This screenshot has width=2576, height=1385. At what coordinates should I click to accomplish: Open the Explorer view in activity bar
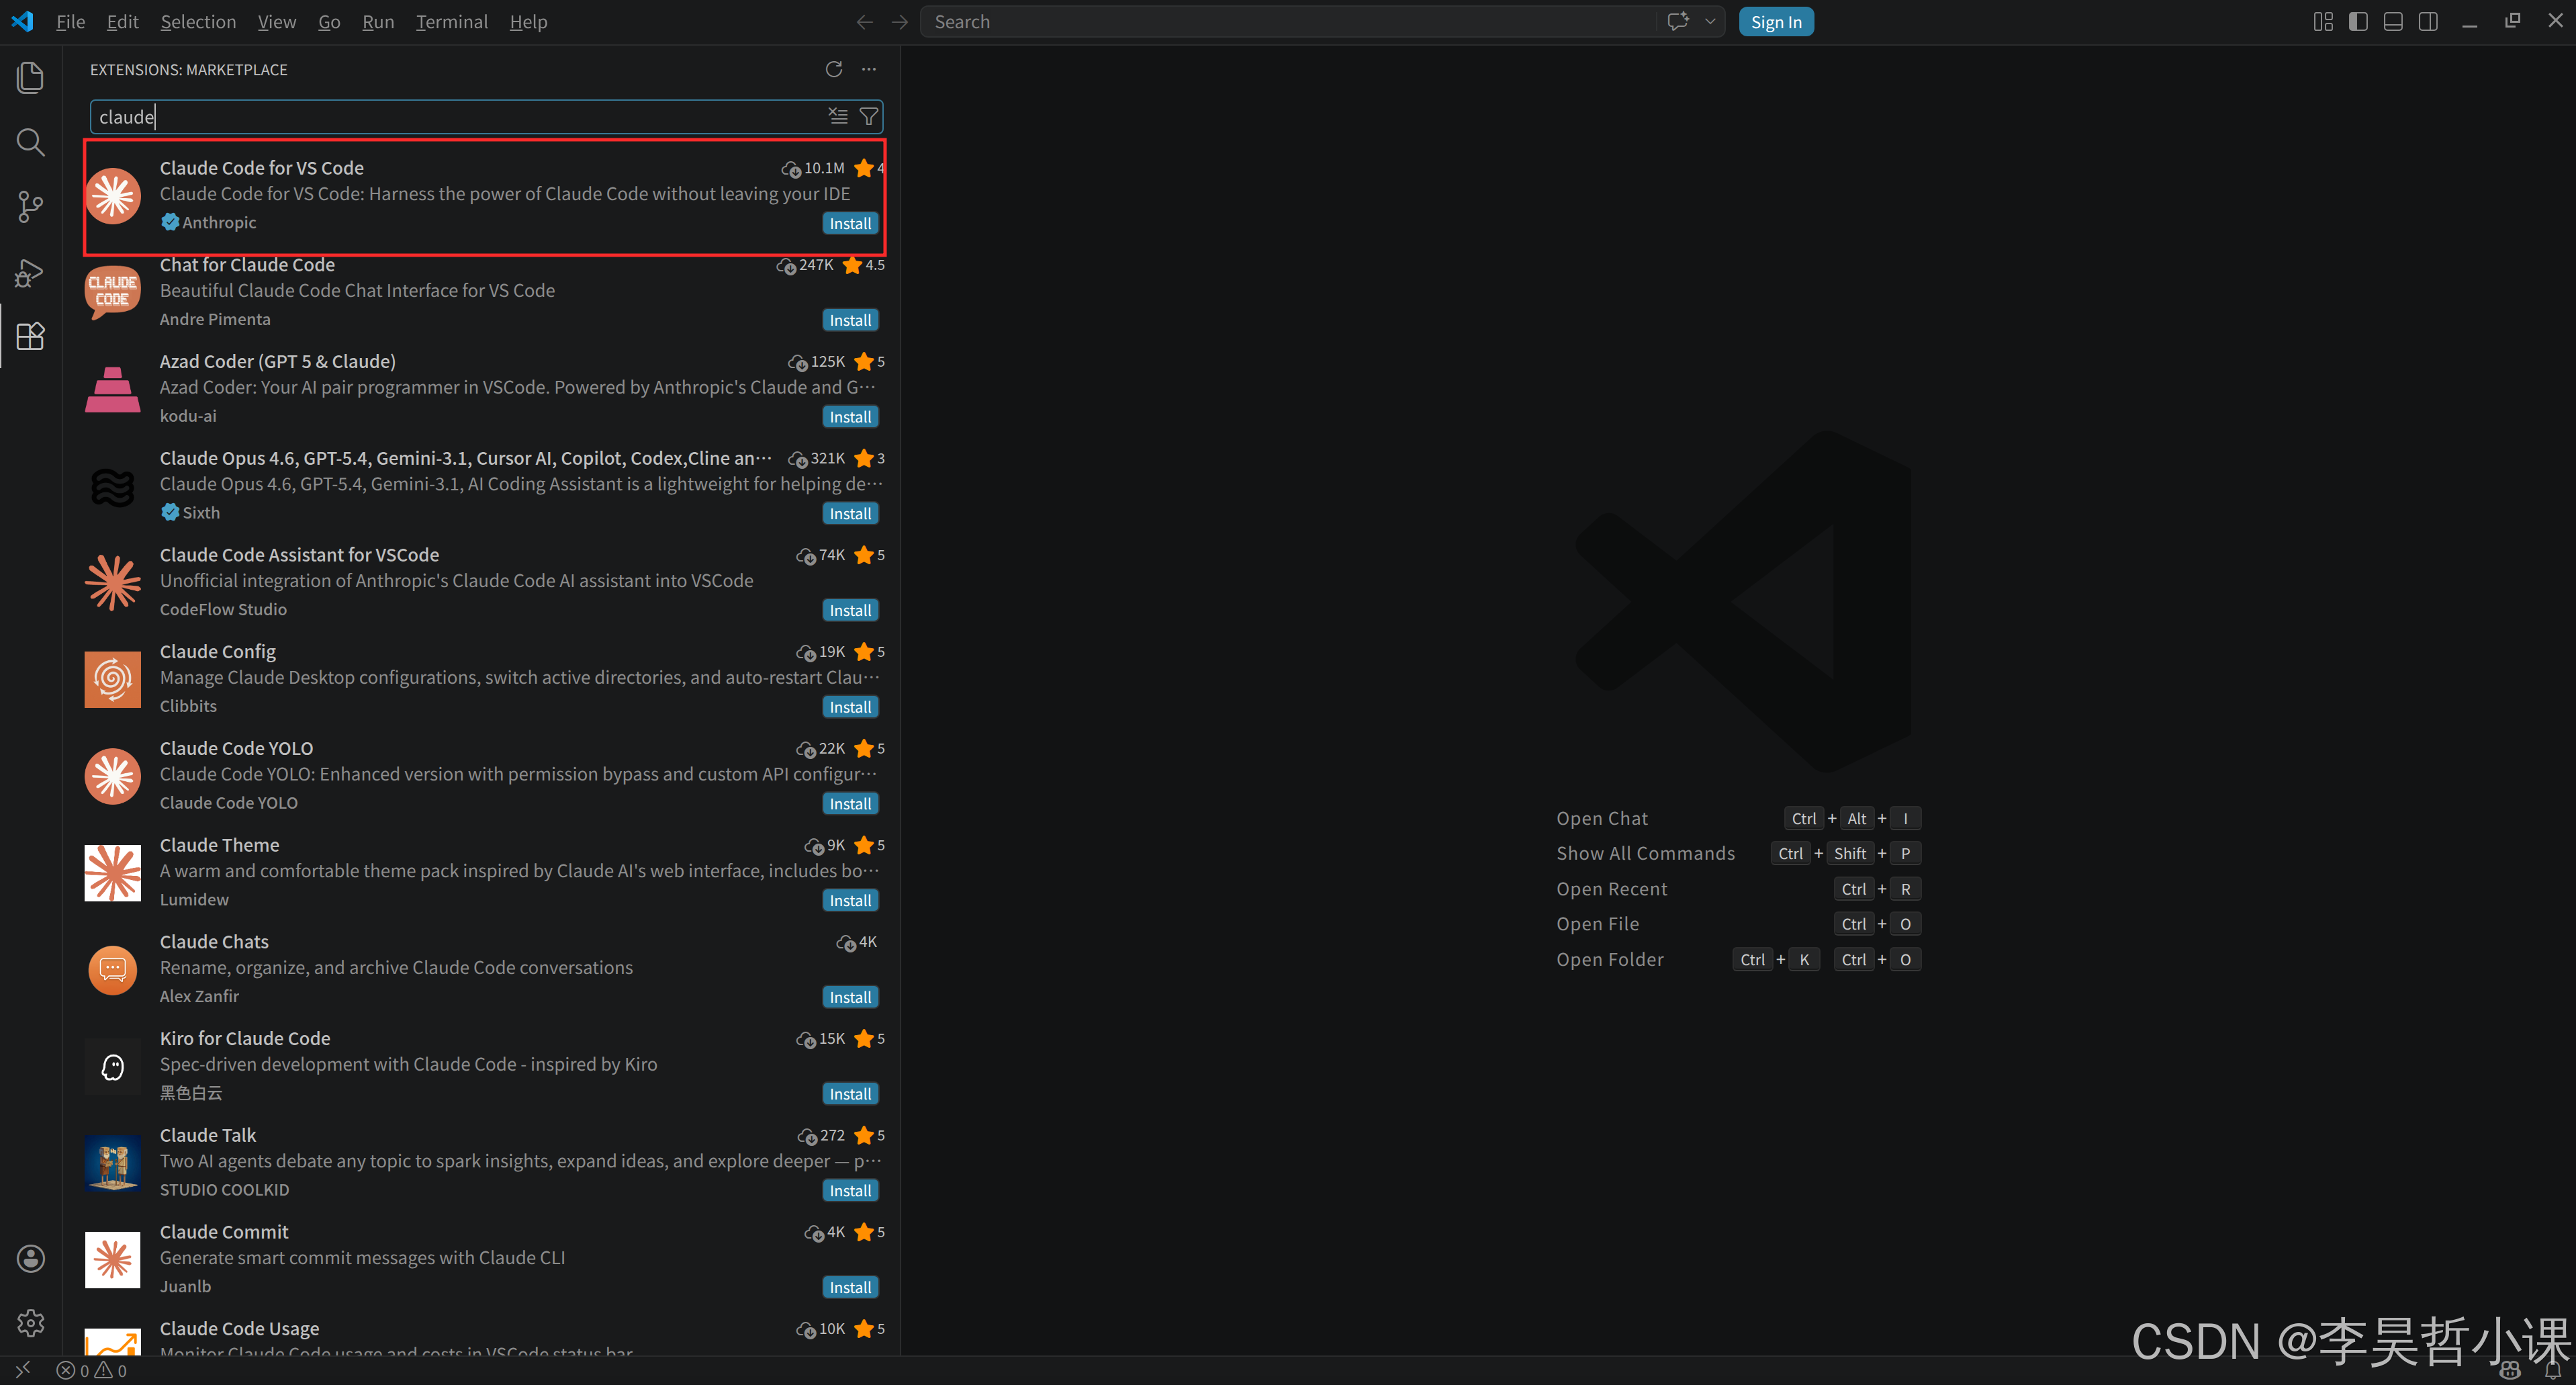click(31, 78)
